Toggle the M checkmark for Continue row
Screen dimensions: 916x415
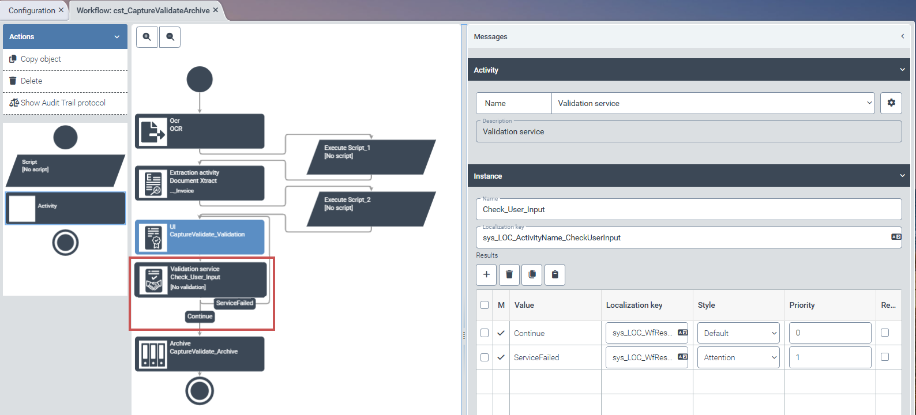(x=501, y=333)
